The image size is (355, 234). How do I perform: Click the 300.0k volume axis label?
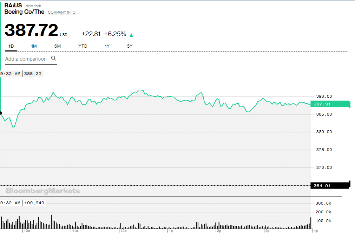click(x=323, y=203)
